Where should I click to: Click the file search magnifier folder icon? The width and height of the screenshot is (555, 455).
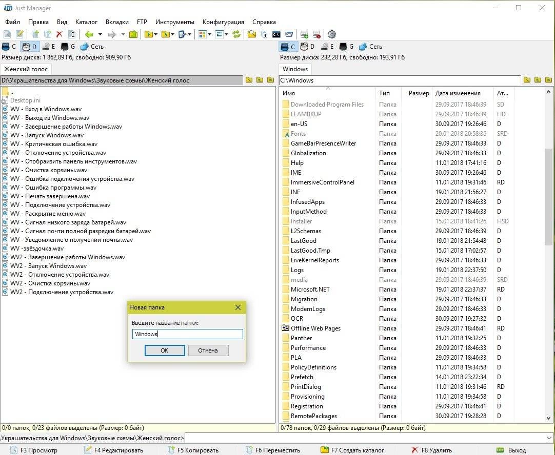(252, 34)
